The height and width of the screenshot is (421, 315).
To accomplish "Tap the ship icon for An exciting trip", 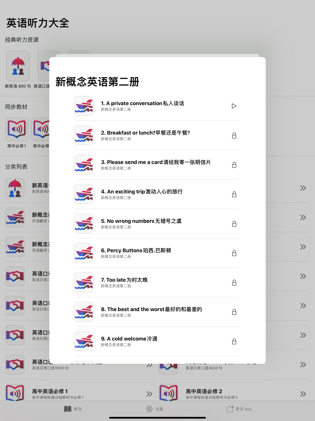I will [x=84, y=194].
